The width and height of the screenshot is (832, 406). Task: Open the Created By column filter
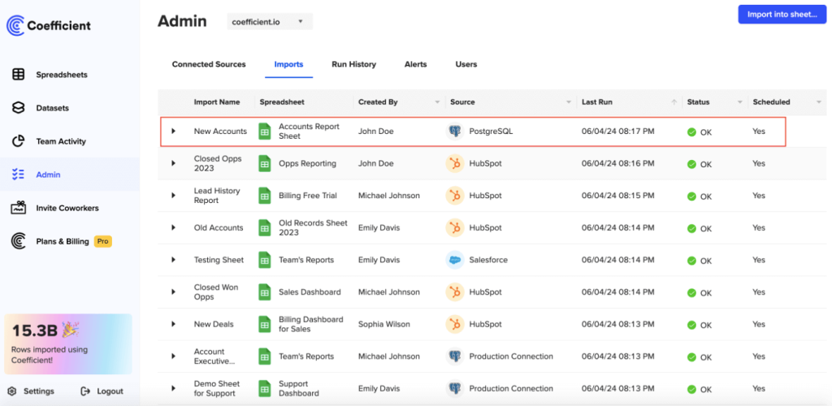point(437,101)
